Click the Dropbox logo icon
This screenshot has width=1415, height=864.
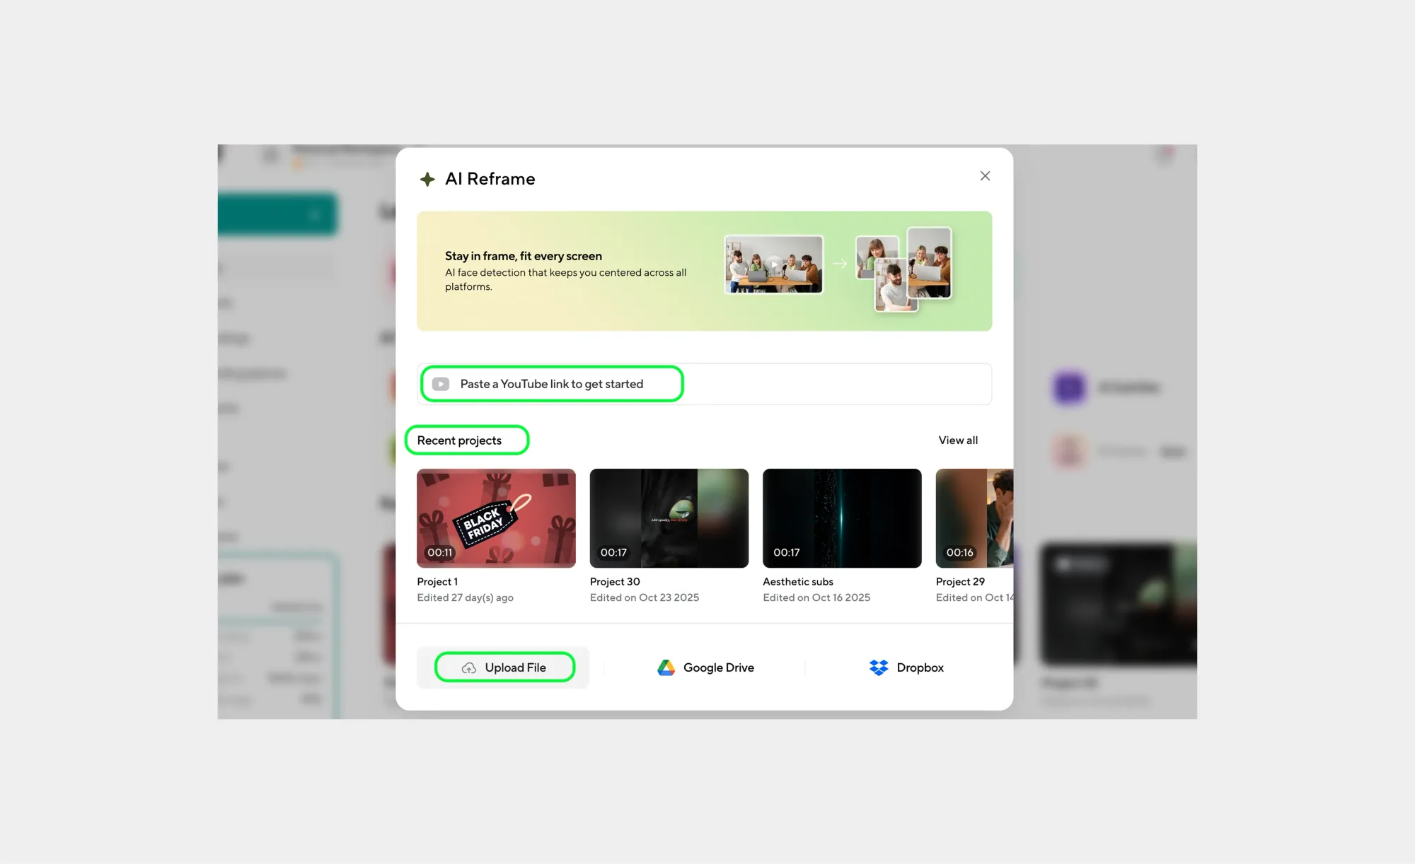click(x=878, y=668)
